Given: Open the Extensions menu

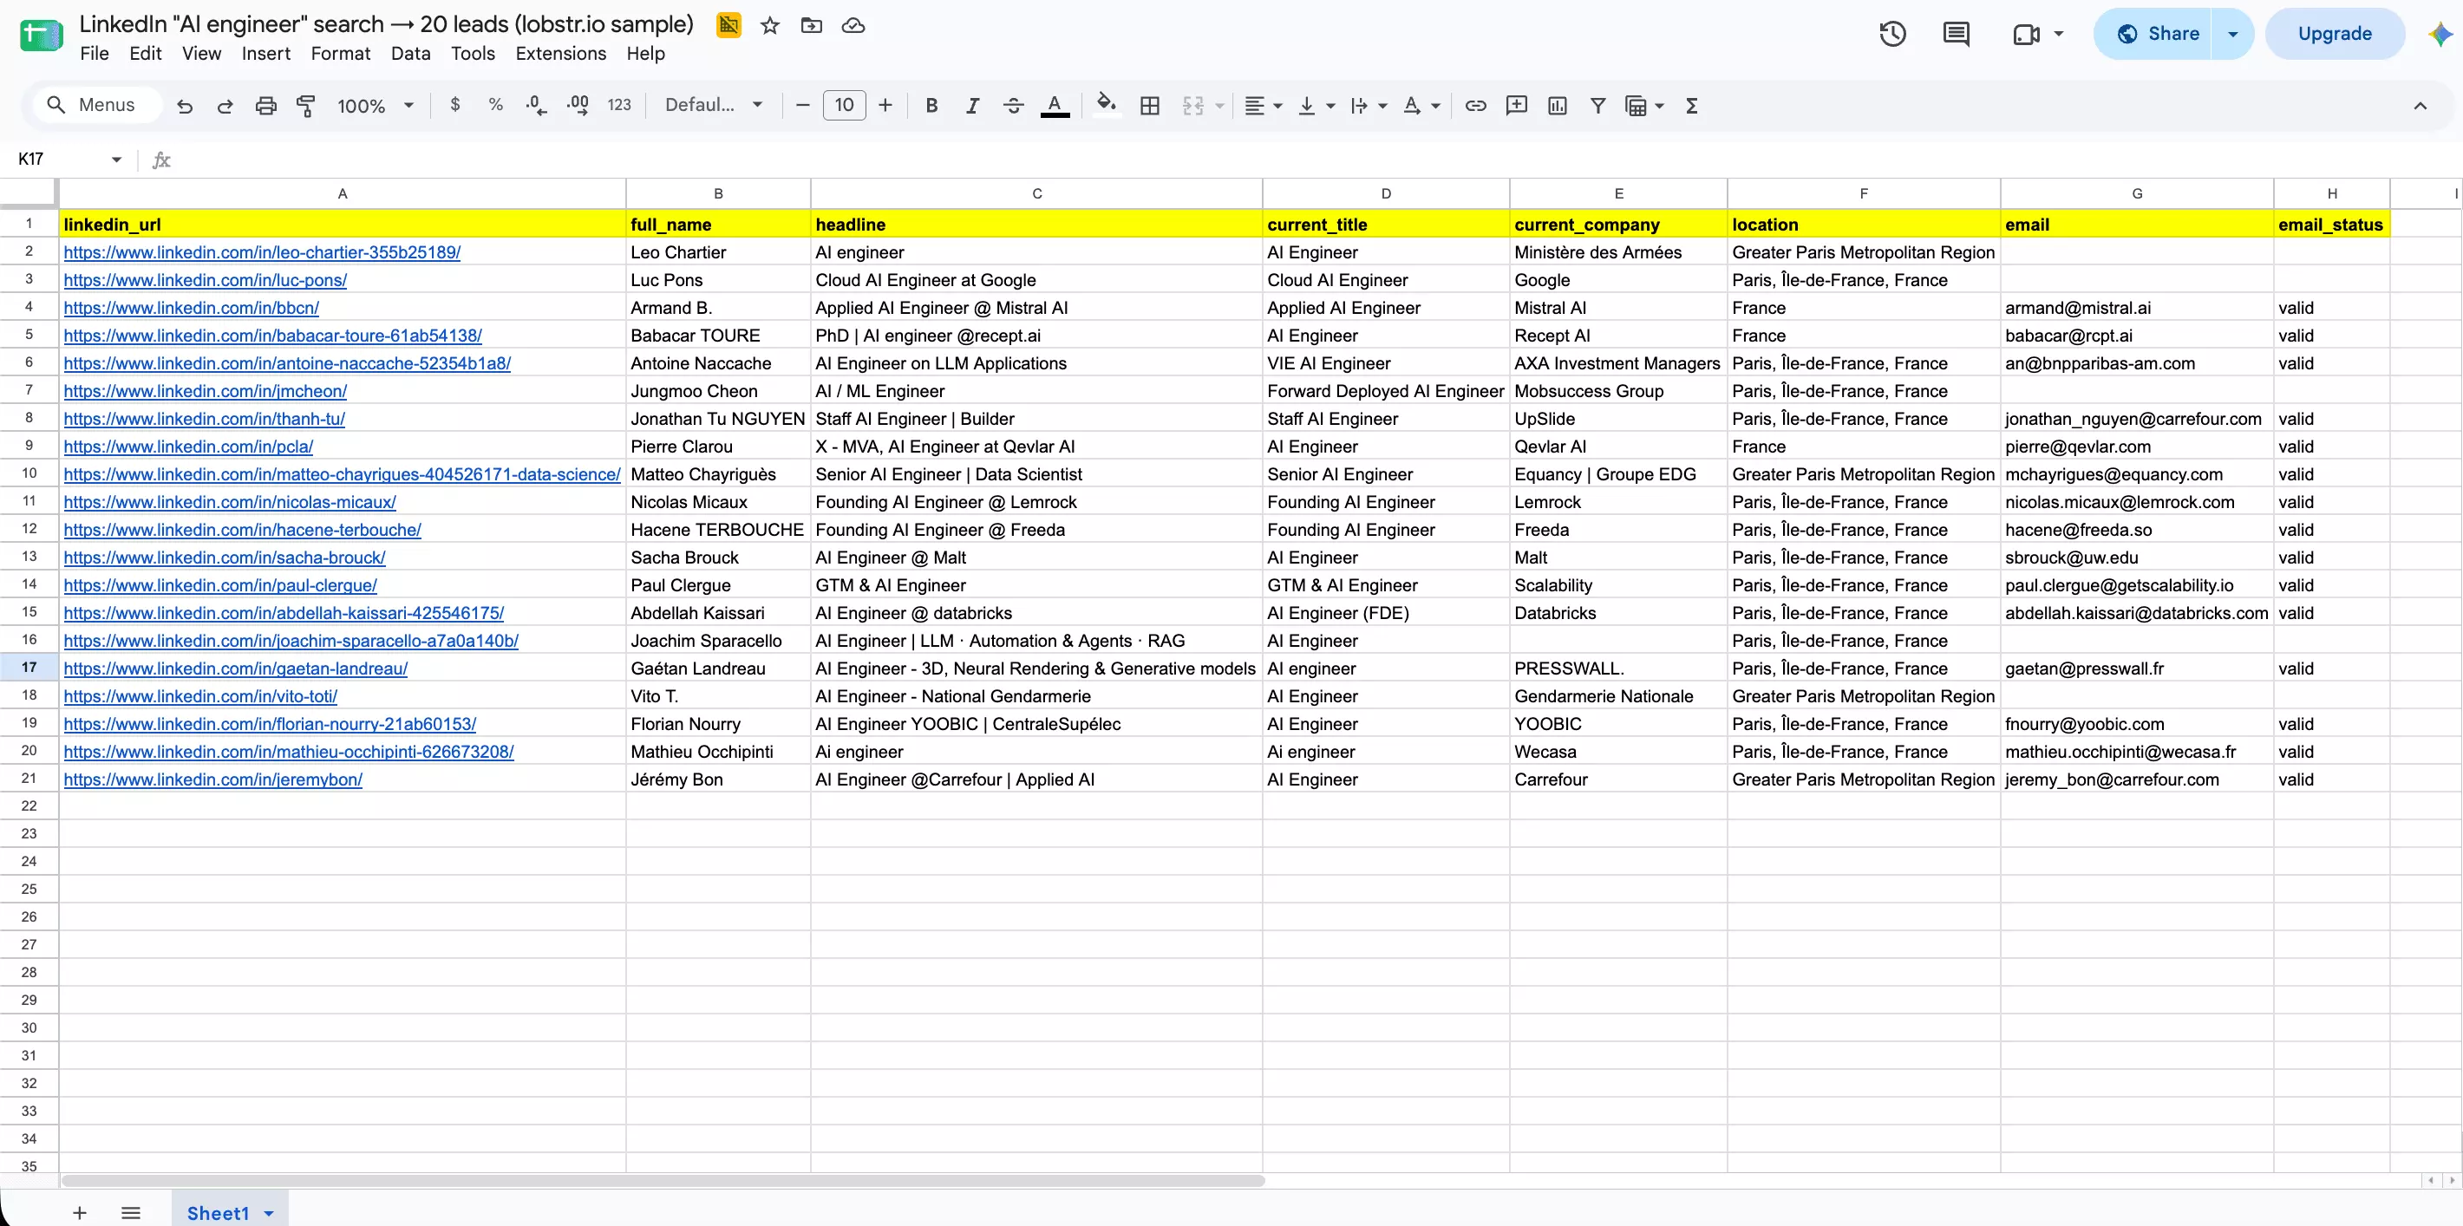Looking at the screenshot, I should click(560, 54).
